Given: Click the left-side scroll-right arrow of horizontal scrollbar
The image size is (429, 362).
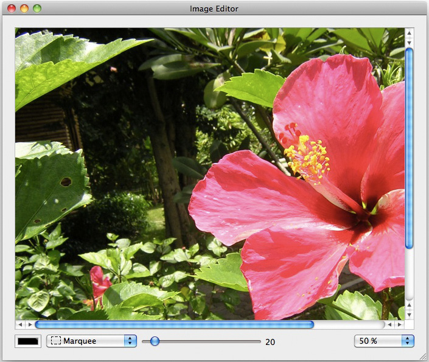Looking at the screenshot, I should 30,324.
